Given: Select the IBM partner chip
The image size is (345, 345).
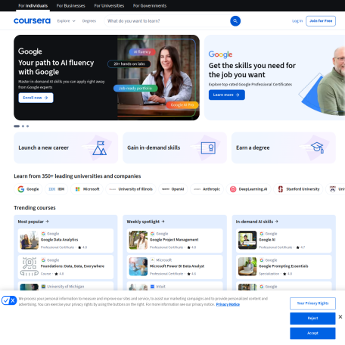Looking at the screenshot, I should point(57,189).
